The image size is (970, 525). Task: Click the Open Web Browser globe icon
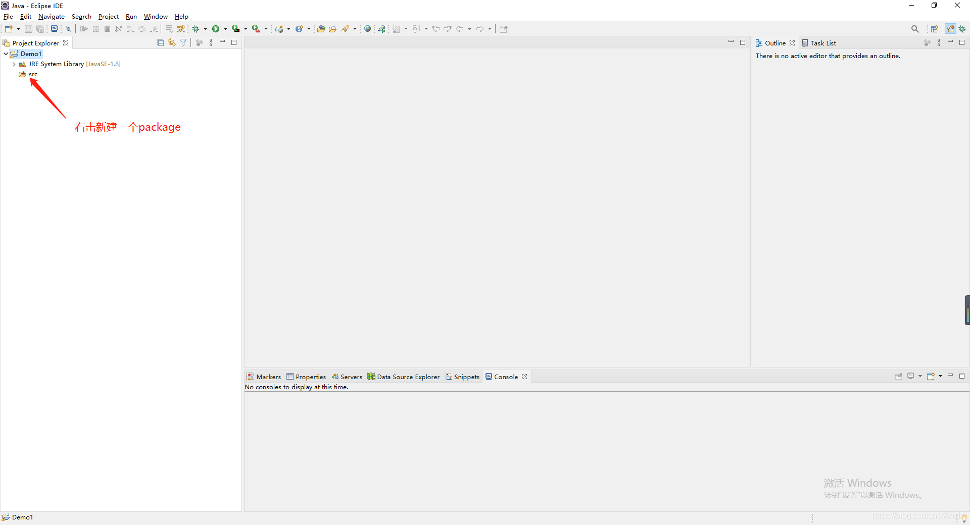(x=368, y=29)
